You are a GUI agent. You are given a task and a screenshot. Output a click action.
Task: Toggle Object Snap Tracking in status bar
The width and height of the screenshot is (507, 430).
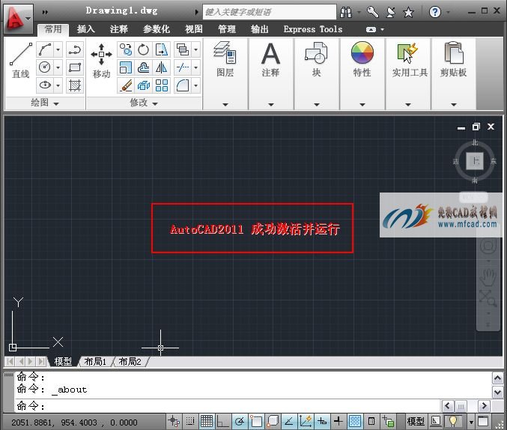pos(289,421)
